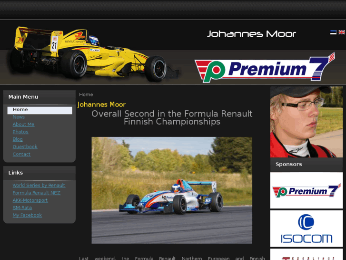
Task: Open the SM-Rata link
Action: (22, 208)
